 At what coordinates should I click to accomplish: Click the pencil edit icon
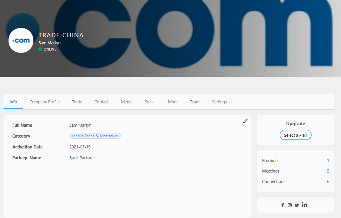point(245,121)
